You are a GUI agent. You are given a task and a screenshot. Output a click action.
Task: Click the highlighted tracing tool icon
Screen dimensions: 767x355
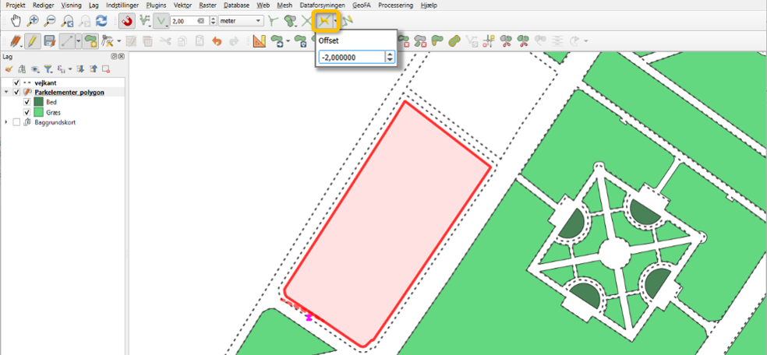pos(324,20)
